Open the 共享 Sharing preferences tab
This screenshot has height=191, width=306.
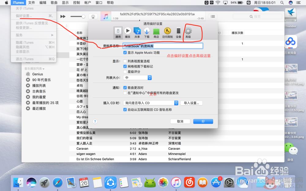coord(137,33)
